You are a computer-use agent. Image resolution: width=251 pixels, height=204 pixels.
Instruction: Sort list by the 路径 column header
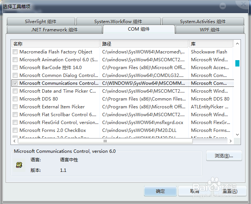(x=144, y=44)
